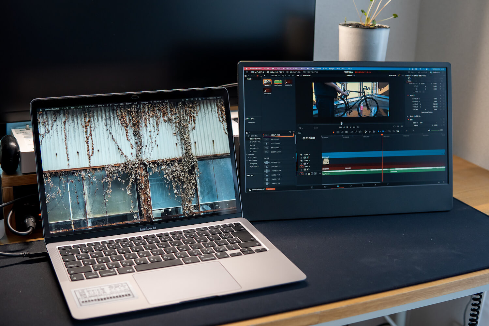Click the blue flag icon in timeline toolbar
The image size is (489, 326).
378,131
